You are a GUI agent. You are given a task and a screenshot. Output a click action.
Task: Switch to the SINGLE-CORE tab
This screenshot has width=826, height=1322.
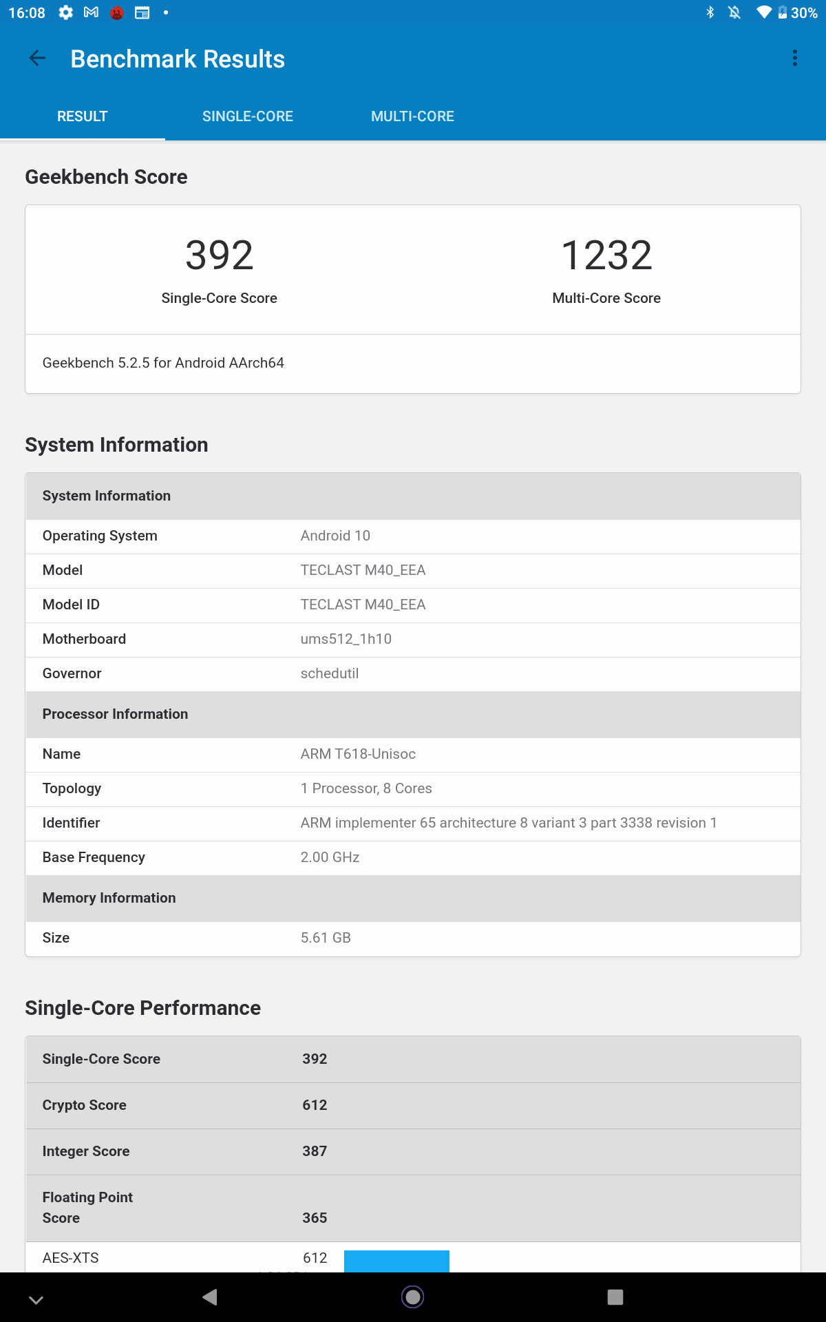tap(248, 116)
